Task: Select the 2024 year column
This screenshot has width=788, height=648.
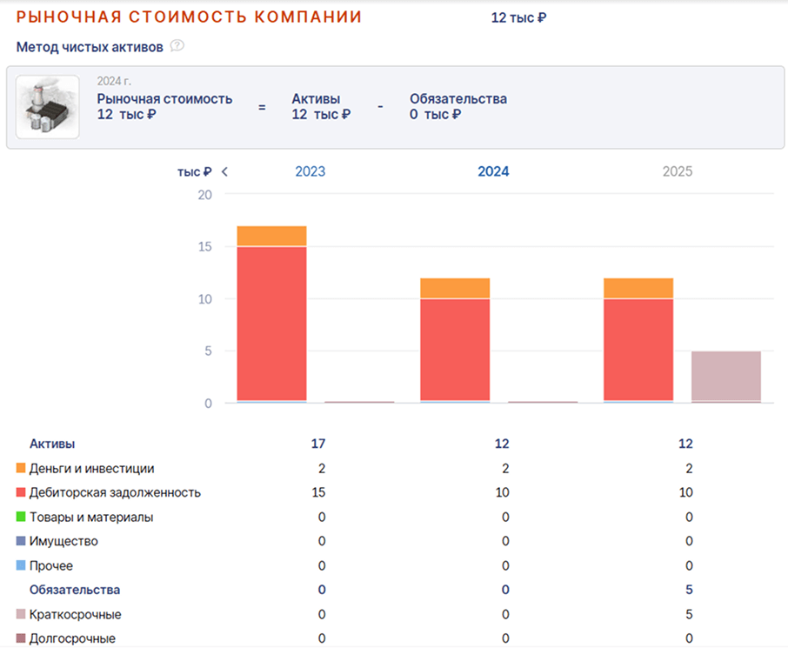Action: 493,172
